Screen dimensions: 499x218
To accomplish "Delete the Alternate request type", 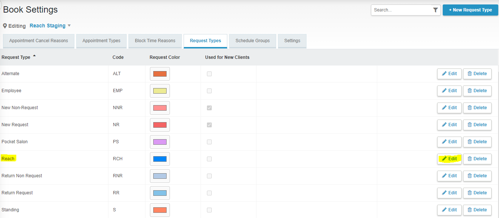I will pos(477,74).
